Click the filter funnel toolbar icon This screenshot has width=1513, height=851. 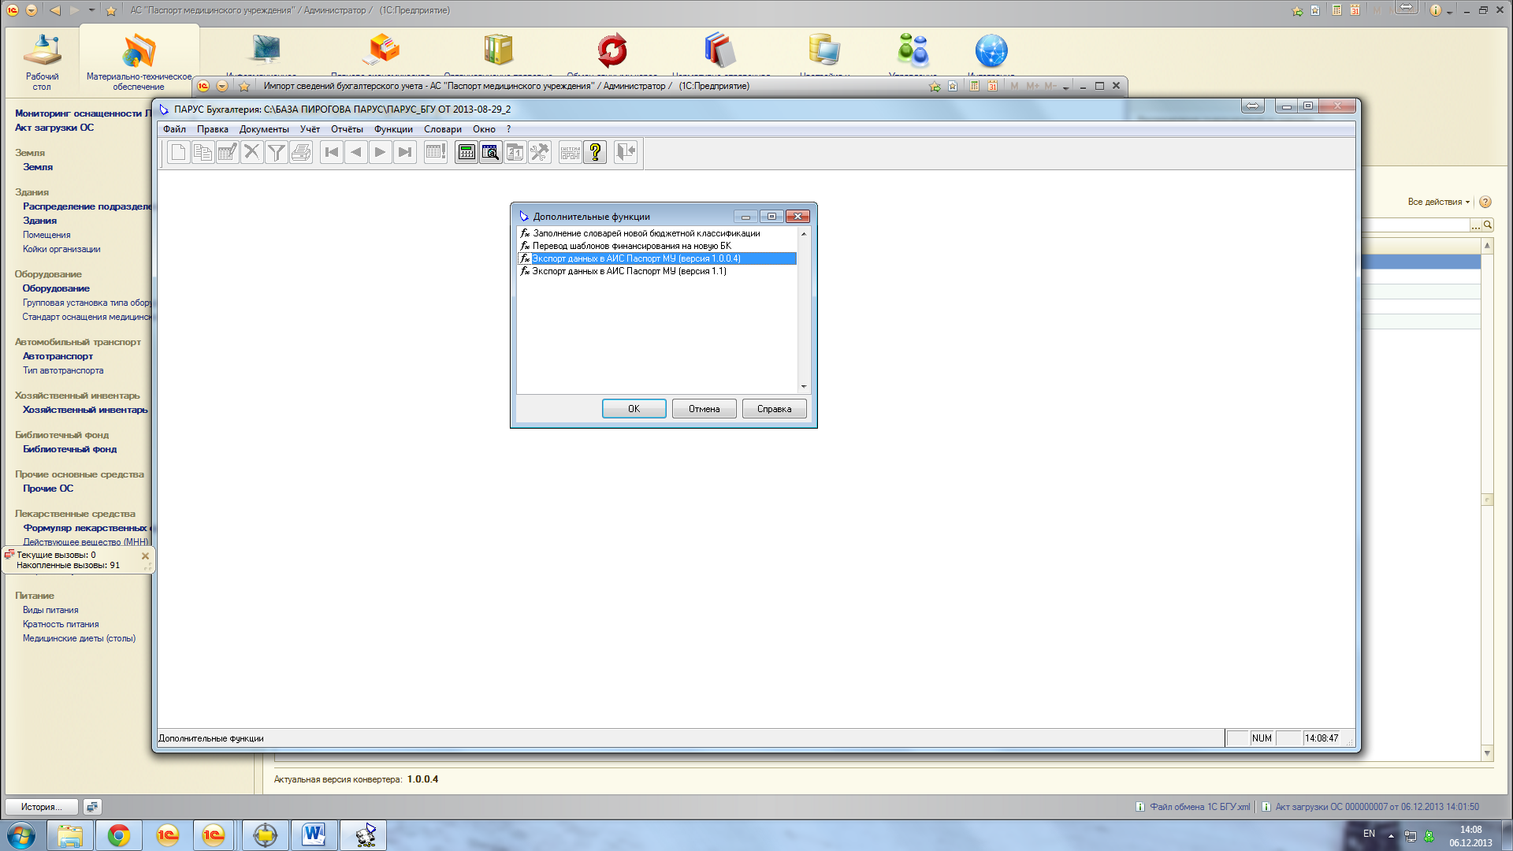276,152
